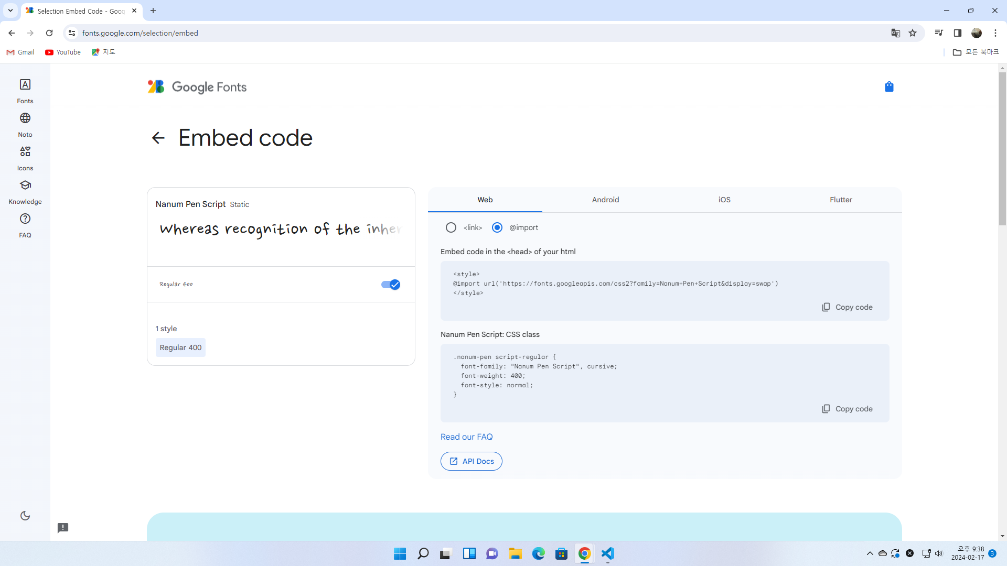1007x566 pixels.
Task: View site information icon in address bar
Action: point(72,33)
